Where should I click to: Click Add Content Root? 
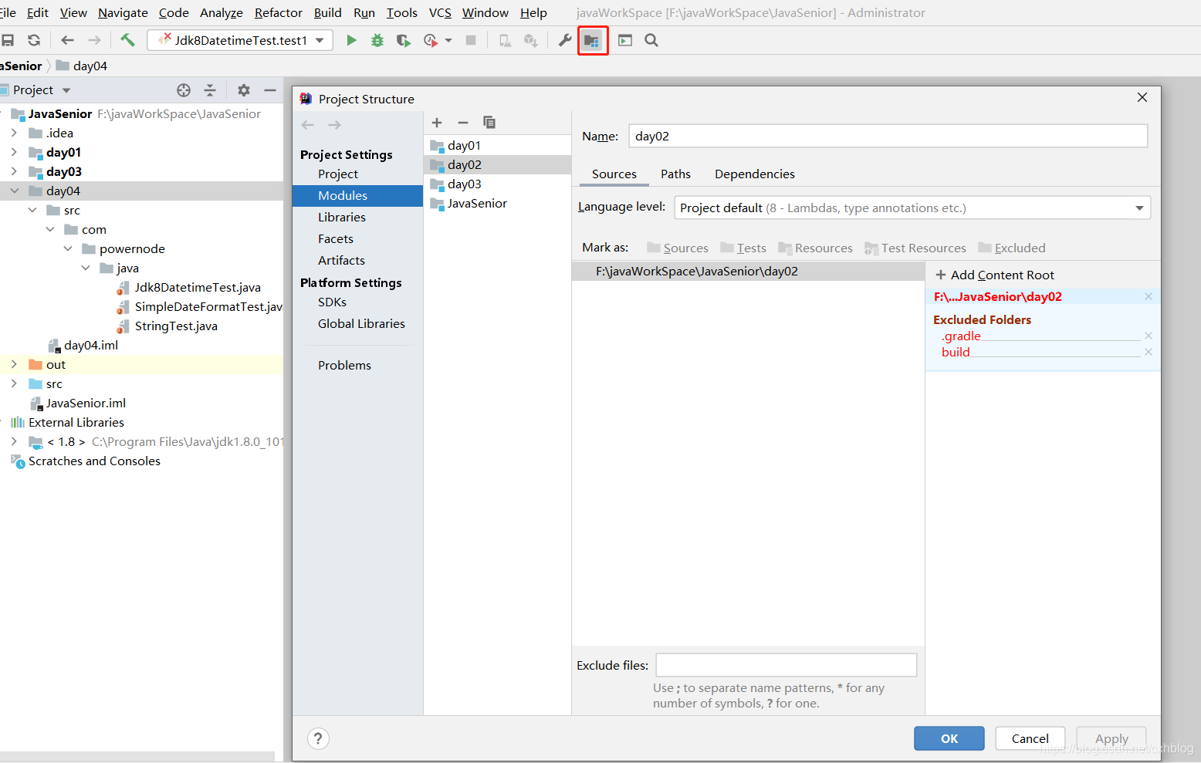pyautogui.click(x=995, y=275)
